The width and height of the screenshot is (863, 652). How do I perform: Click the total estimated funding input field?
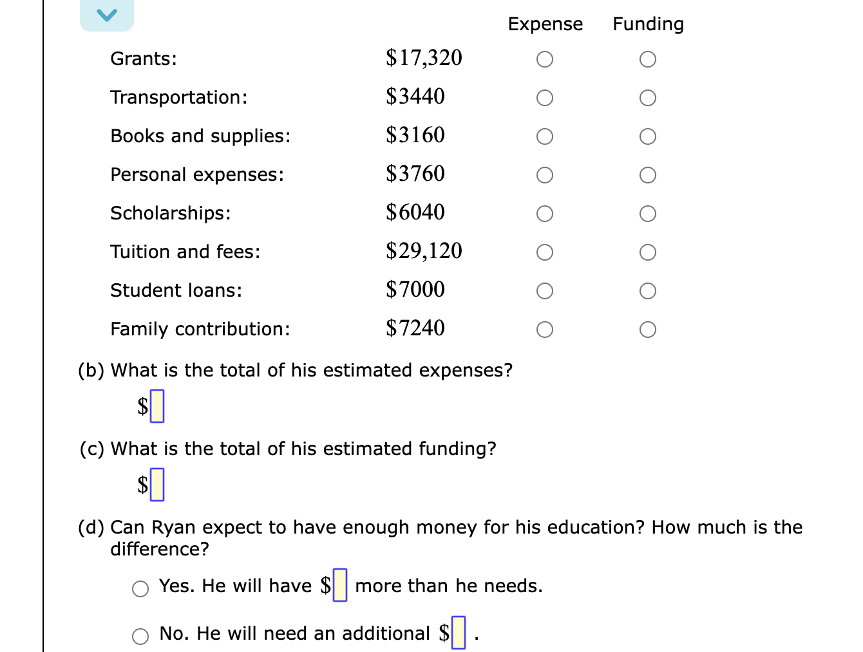click(156, 484)
